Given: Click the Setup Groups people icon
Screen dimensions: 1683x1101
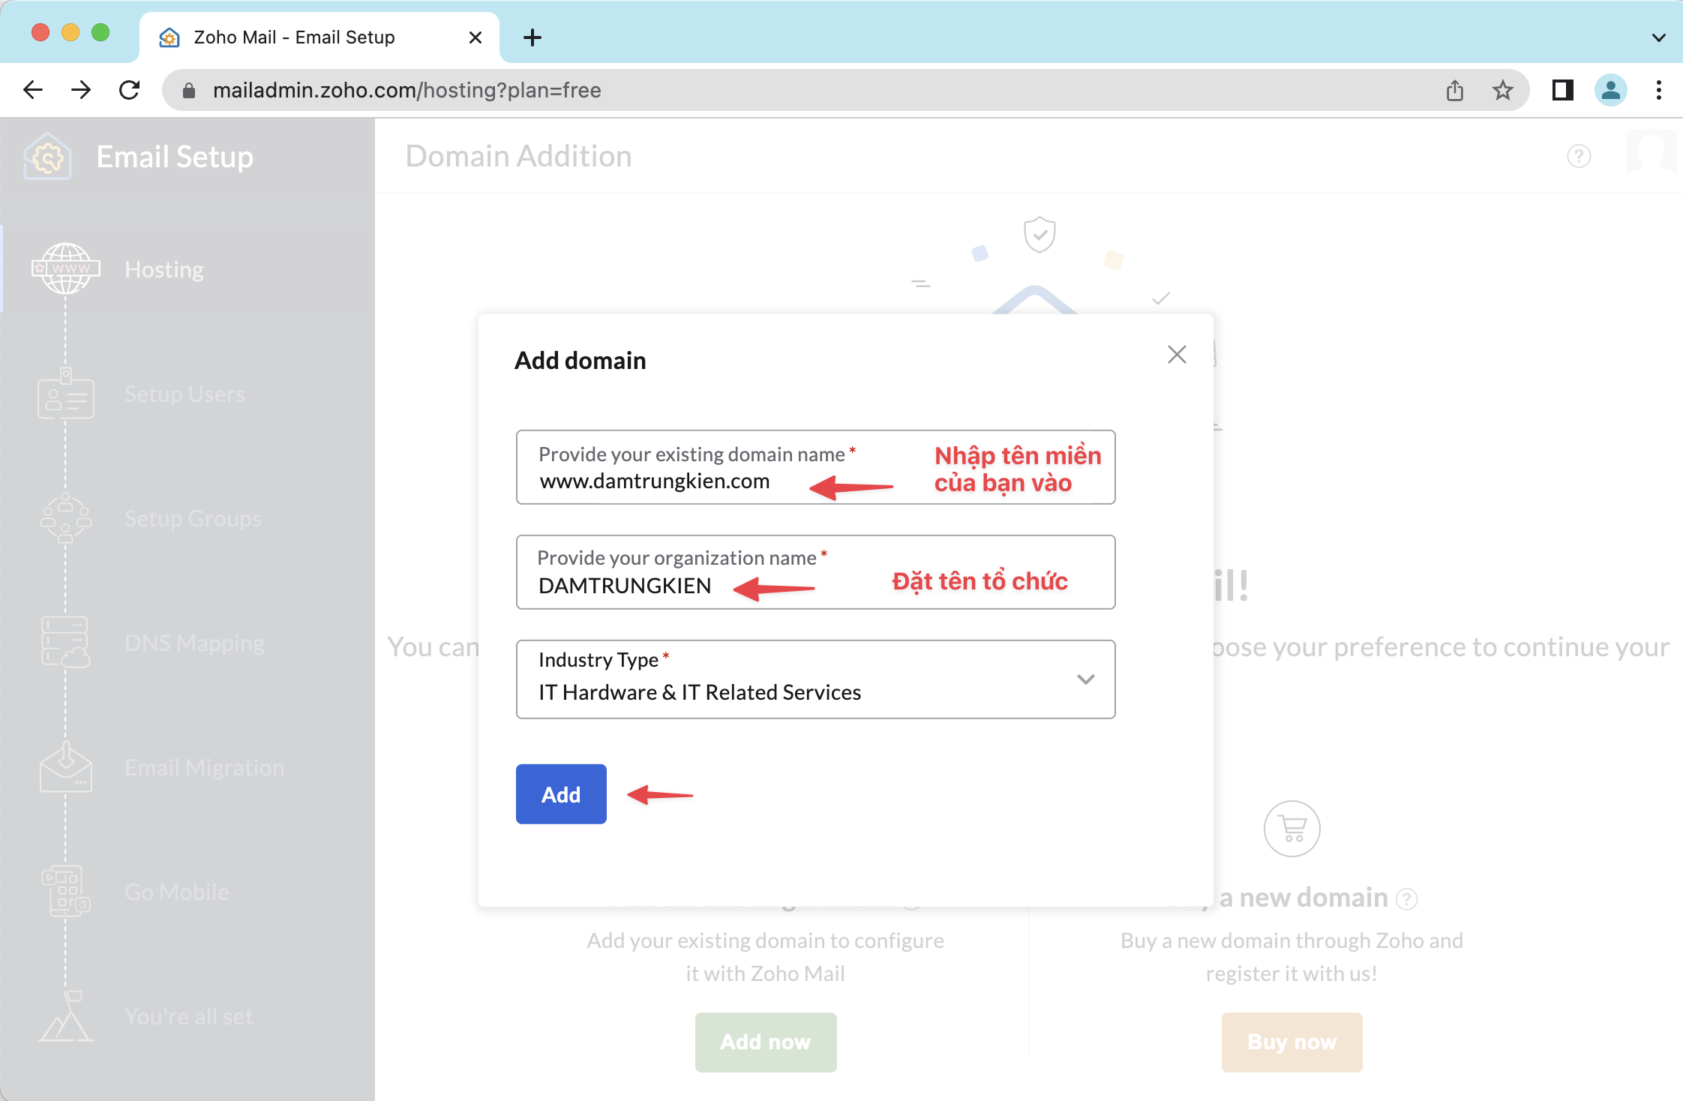Looking at the screenshot, I should point(66,517).
